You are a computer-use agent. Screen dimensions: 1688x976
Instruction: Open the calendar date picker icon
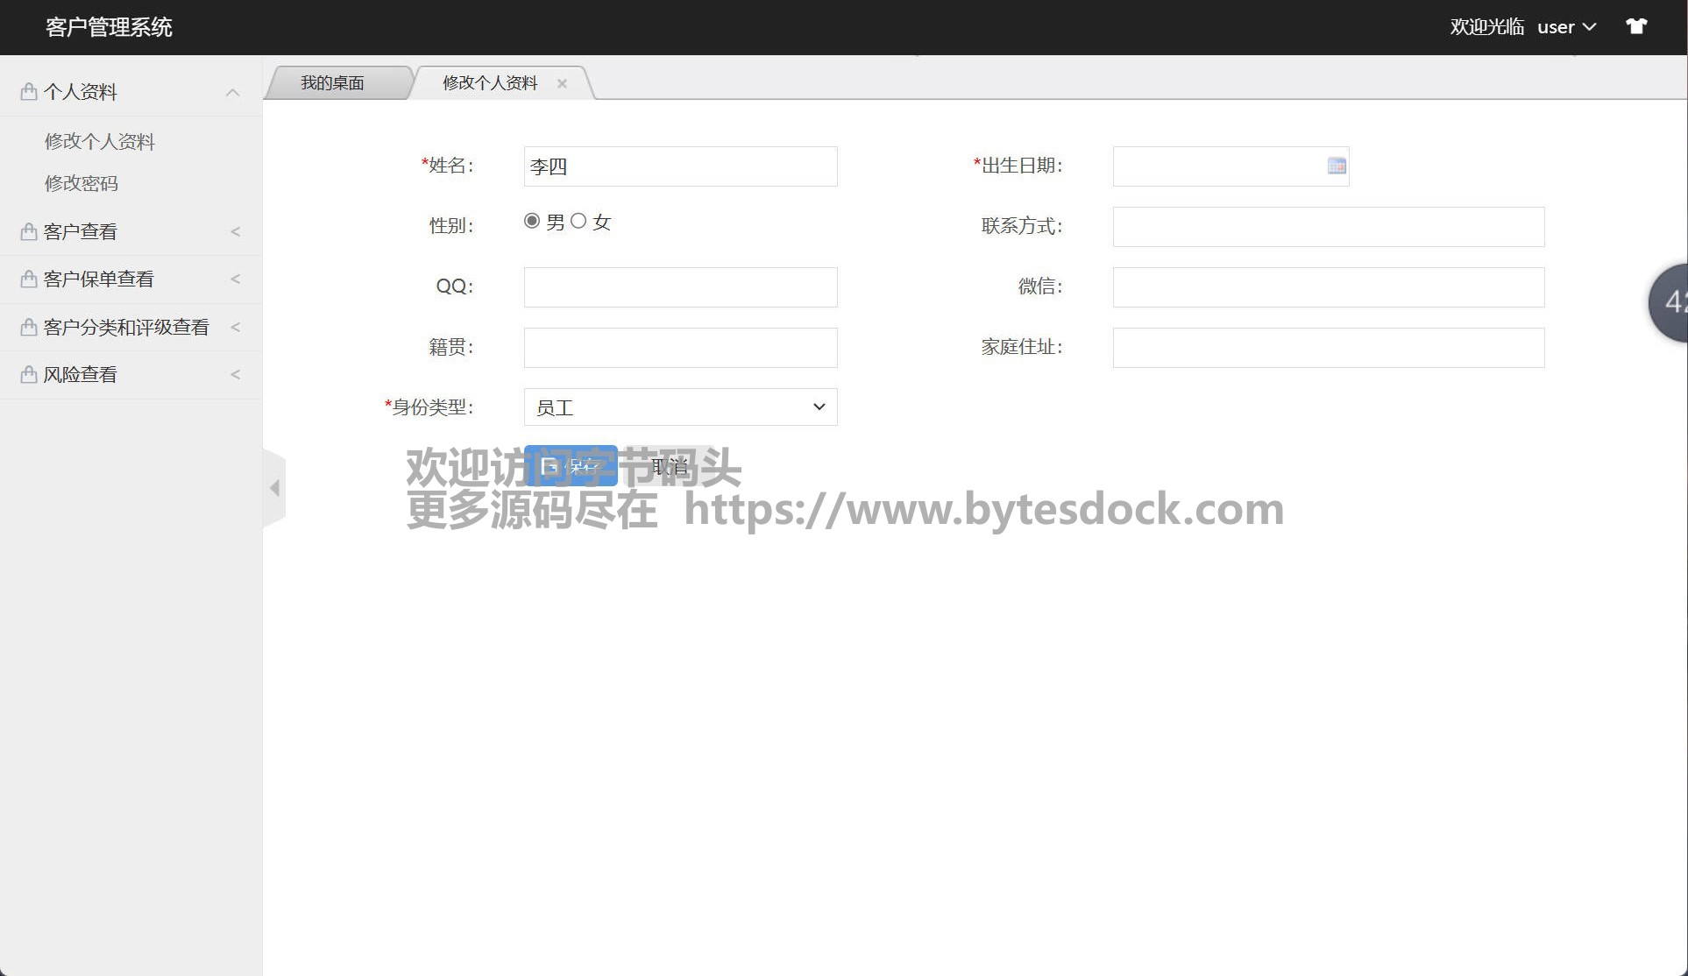point(1336,166)
